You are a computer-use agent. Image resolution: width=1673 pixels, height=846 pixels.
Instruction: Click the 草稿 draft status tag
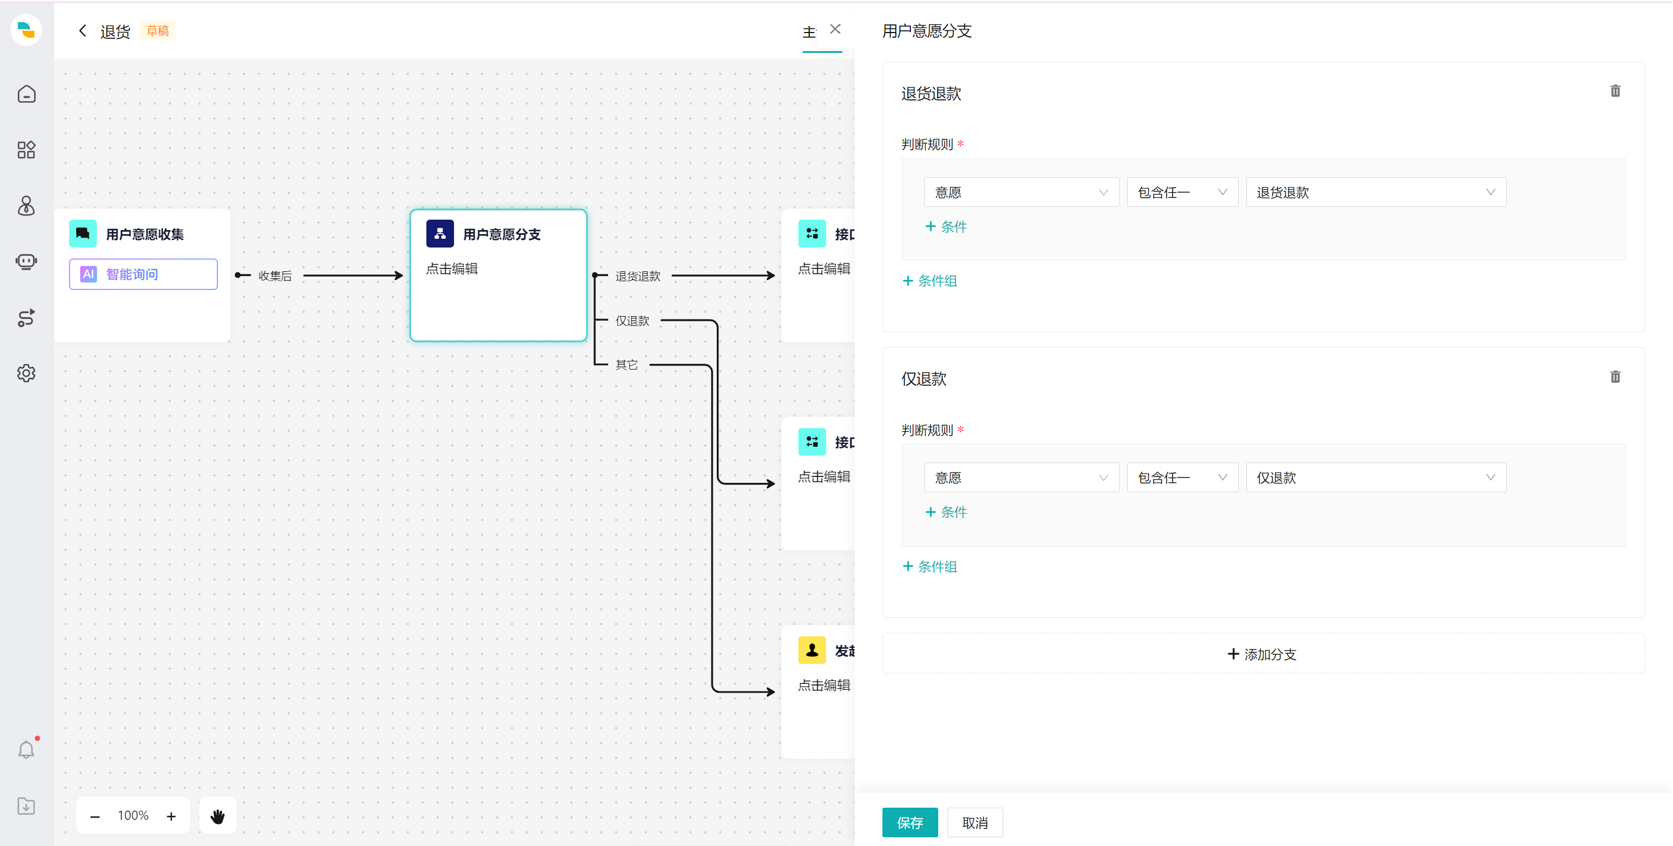[x=157, y=31]
